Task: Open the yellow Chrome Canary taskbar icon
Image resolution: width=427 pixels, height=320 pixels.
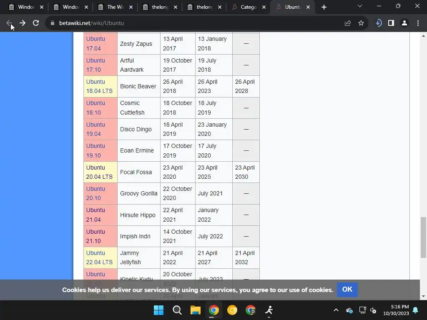Action: 232,310
